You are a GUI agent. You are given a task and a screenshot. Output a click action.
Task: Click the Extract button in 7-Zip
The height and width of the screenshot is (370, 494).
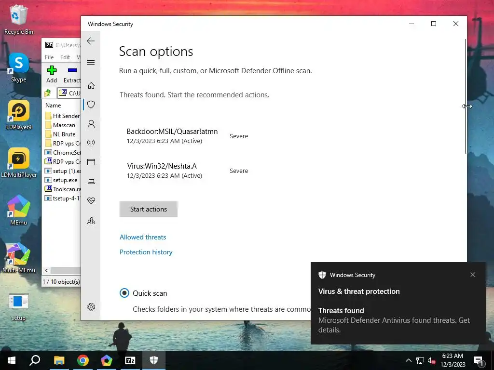(x=72, y=74)
